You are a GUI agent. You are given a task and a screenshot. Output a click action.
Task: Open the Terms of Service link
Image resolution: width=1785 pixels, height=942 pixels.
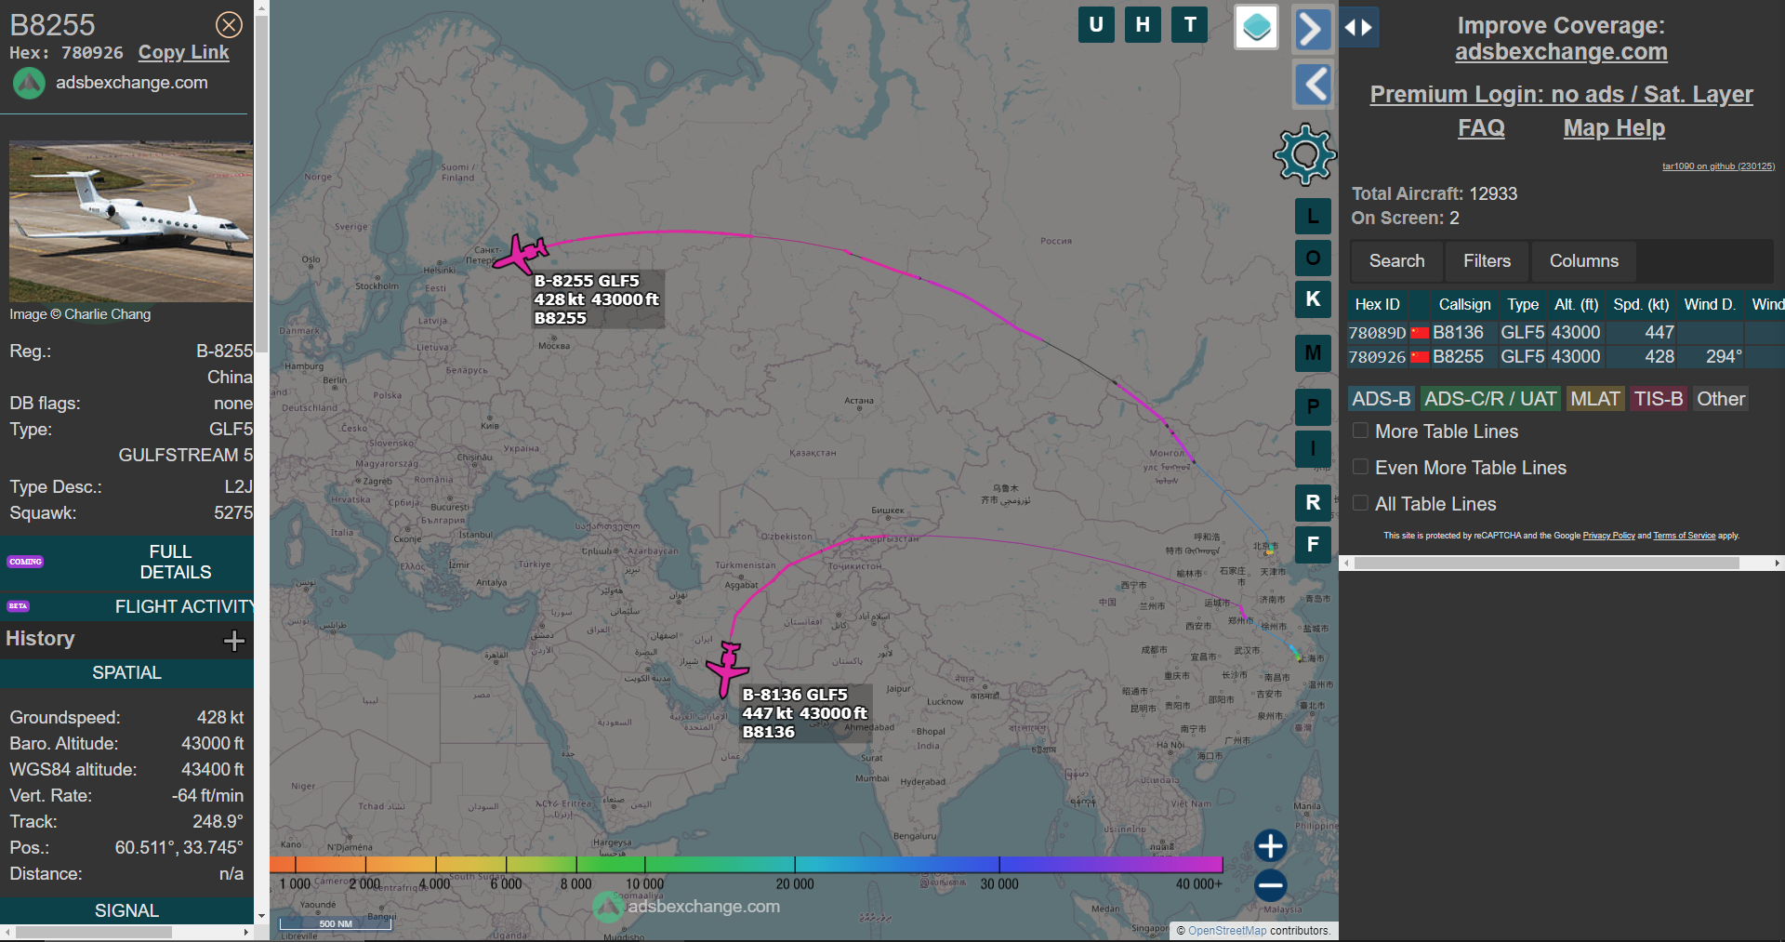pos(1684,536)
